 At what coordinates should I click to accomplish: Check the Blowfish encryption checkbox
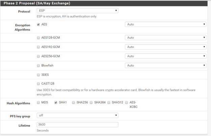[38, 65]
